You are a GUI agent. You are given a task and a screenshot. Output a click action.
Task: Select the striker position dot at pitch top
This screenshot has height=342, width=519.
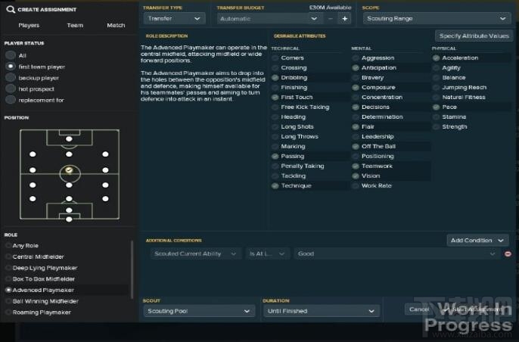click(x=69, y=138)
